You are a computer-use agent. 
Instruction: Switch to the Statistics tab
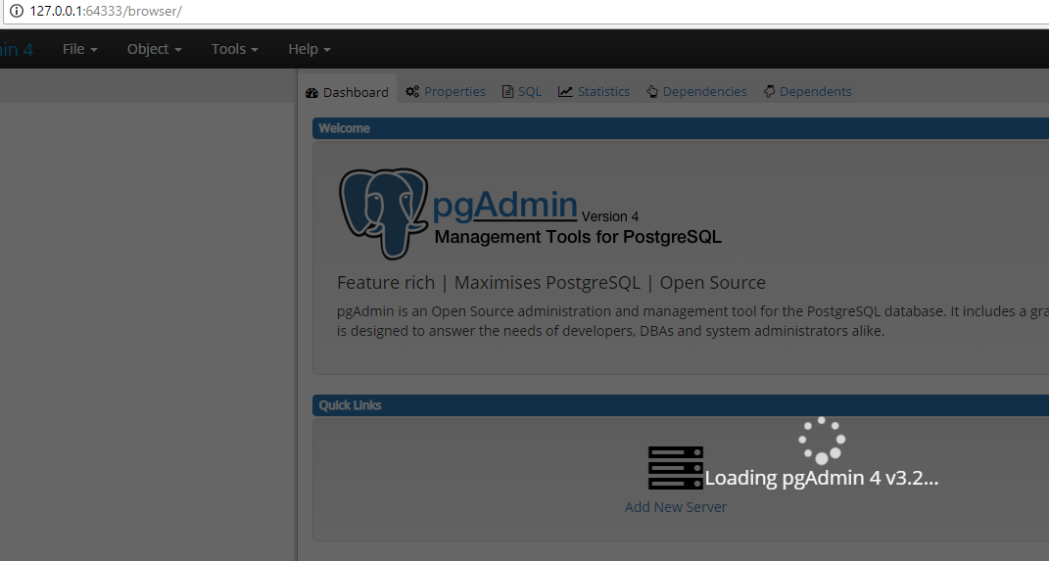pyautogui.click(x=595, y=92)
